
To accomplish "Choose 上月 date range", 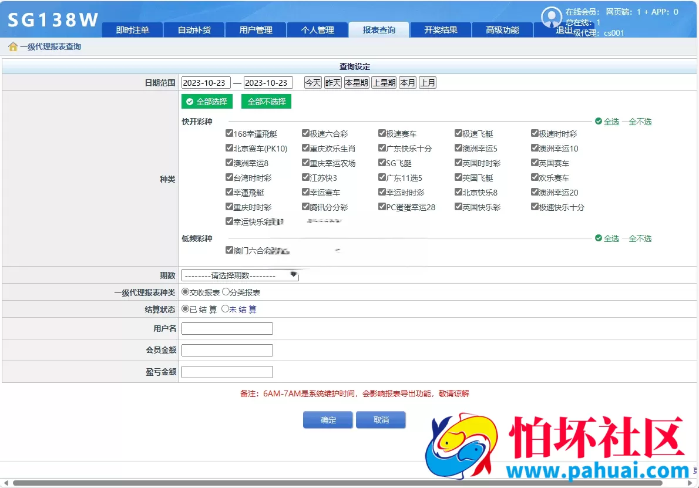I will click(428, 83).
